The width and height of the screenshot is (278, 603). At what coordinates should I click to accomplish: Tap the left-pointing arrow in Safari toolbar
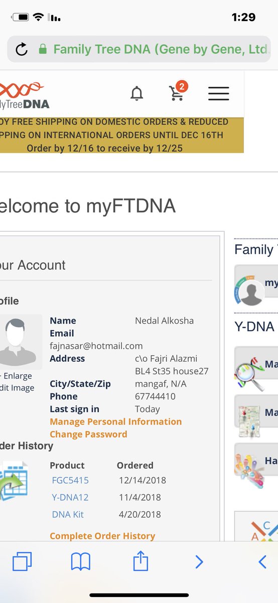(262, 561)
